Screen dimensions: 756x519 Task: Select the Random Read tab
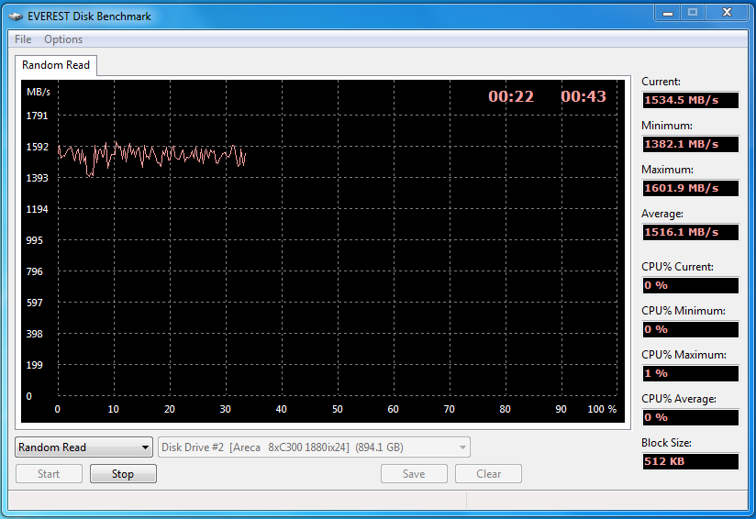pyautogui.click(x=56, y=65)
